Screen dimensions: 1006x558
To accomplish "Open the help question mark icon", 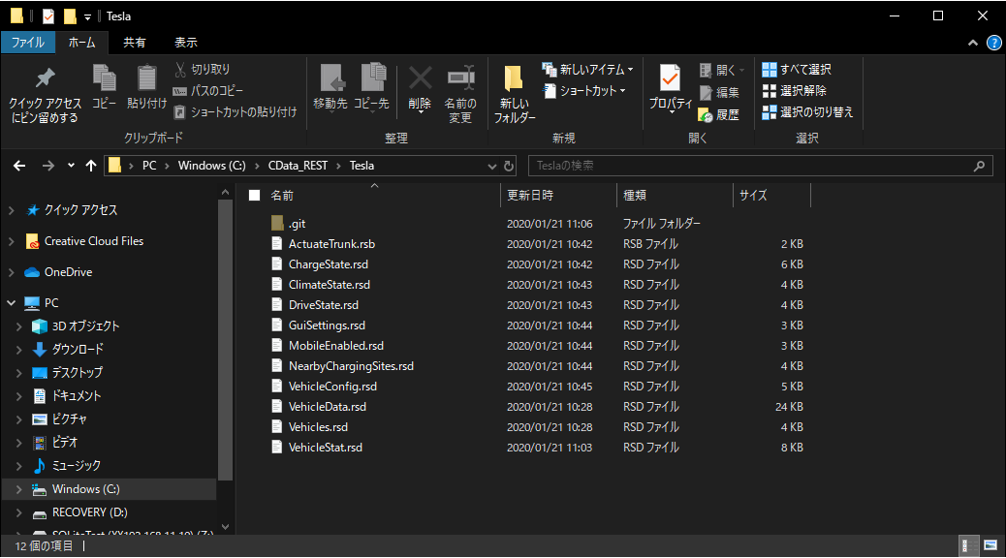I will tap(993, 43).
